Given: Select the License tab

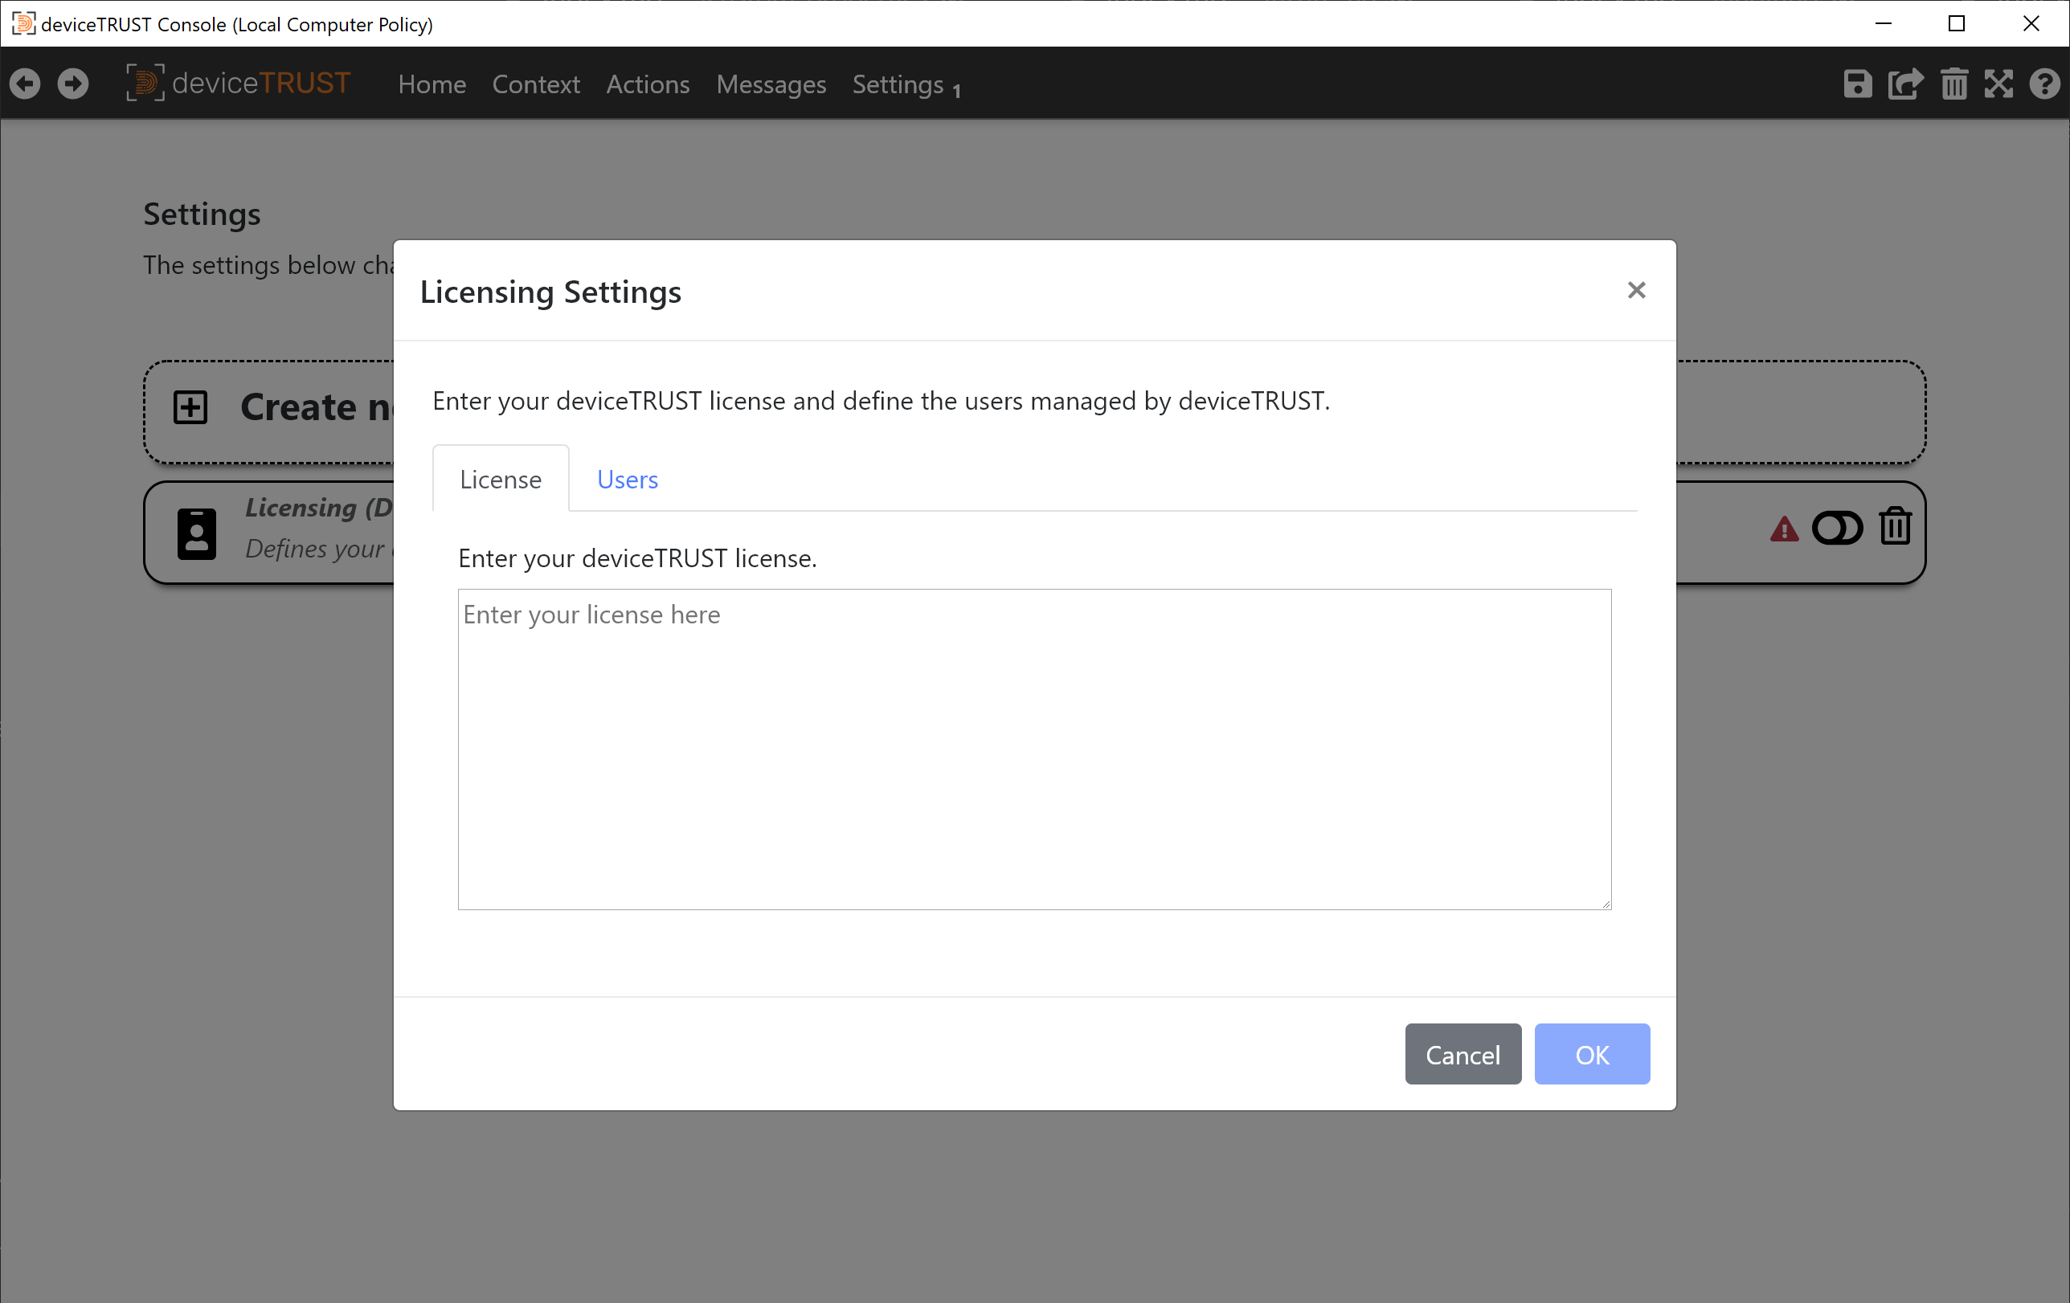Looking at the screenshot, I should 501,479.
